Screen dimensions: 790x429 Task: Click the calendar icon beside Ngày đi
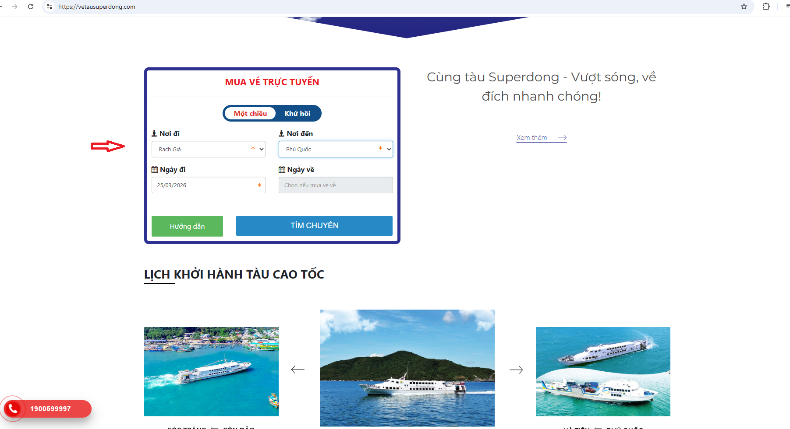click(x=155, y=169)
